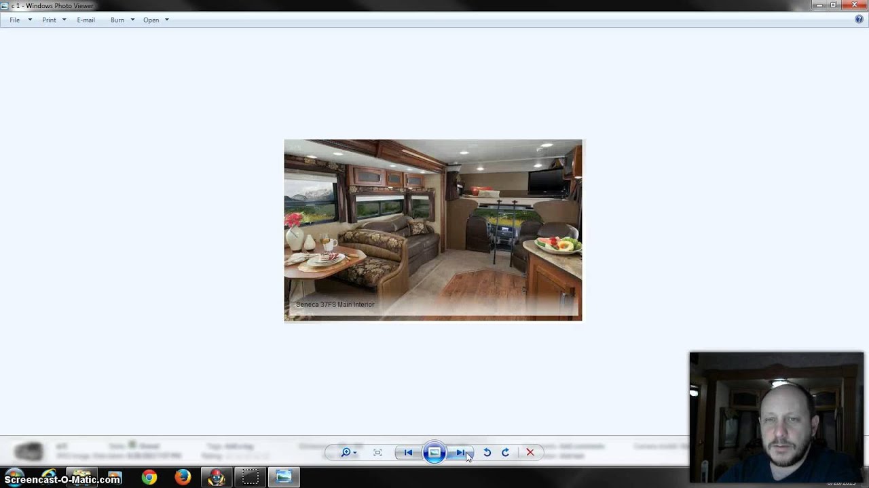
Task: Open the File menu
Action: point(15,20)
